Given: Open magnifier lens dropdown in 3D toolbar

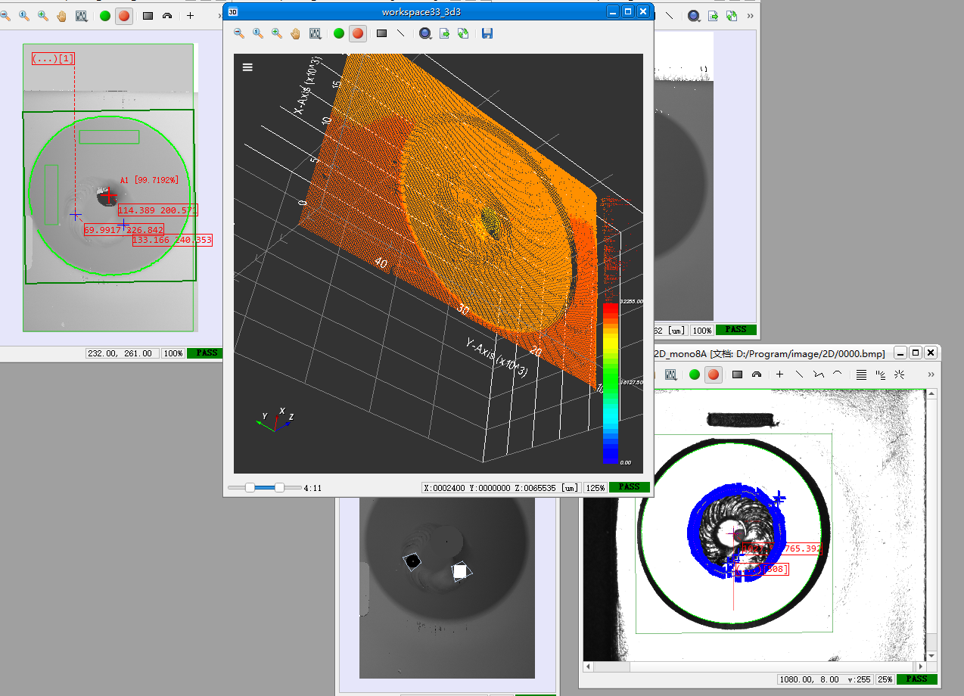Looking at the screenshot, I should (x=425, y=33).
